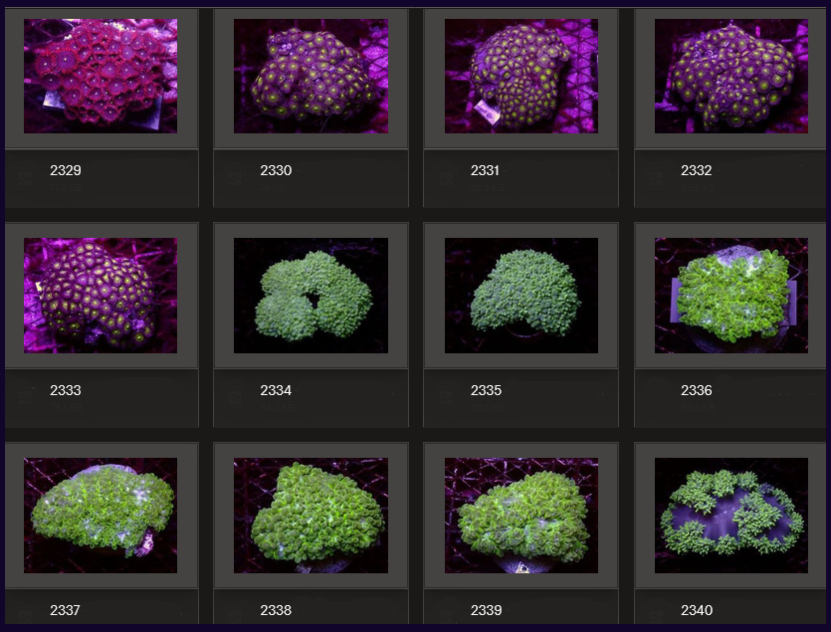Screen dimensions: 831x632
Task: Open the thumbnail labeled 2335
Action: (521, 296)
